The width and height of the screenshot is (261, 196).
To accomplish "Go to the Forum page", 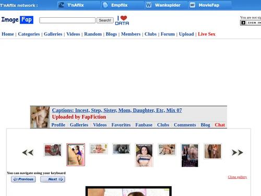I will coord(168,34).
